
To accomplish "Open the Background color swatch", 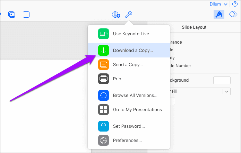I will 222,80.
